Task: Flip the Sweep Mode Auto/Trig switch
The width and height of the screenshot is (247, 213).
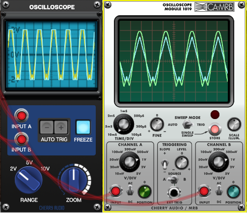Action: point(188,124)
